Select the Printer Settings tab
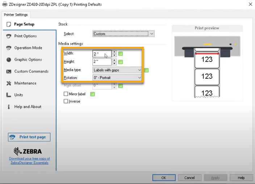255x184 pixels. point(16,15)
